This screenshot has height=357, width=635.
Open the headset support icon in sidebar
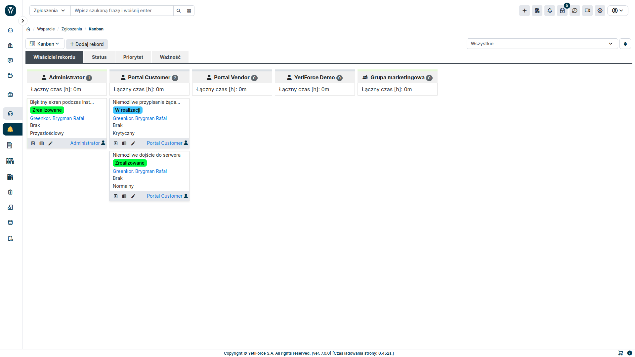[10, 113]
